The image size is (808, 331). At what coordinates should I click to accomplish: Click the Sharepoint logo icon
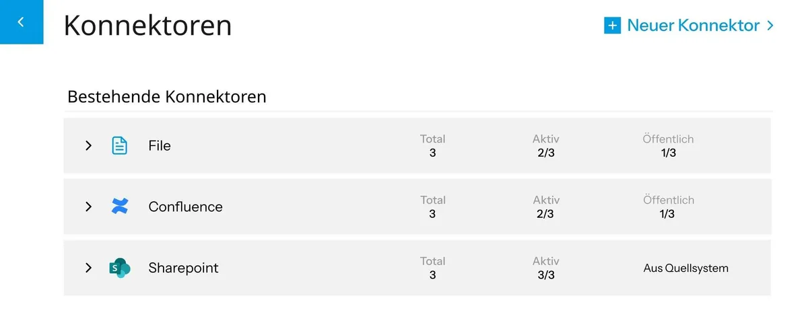[x=119, y=268]
